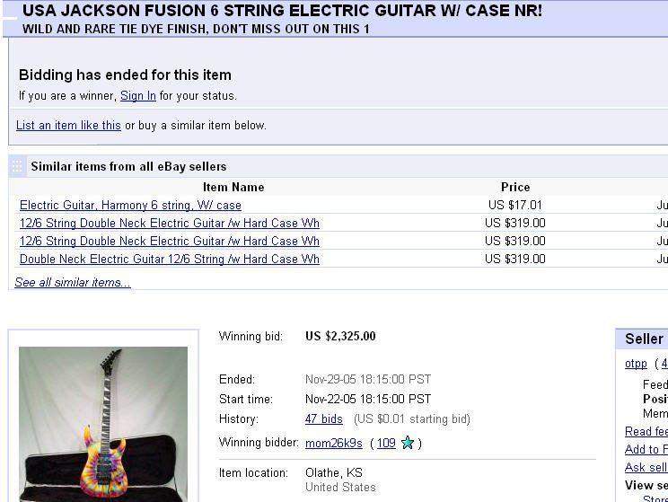Open the Double Neck Electric Guitar 12/6 listing

pyautogui.click(x=170, y=260)
